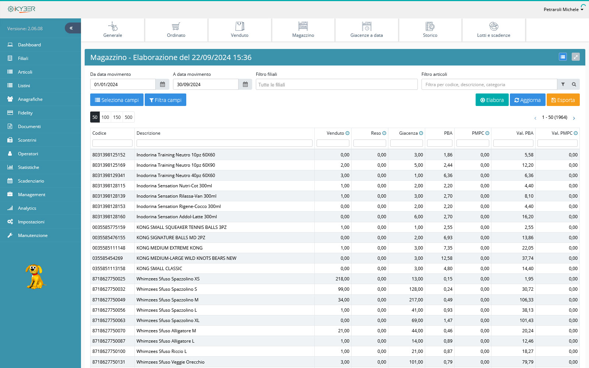Switch to Storico tab
Viewport: 589px width, 368px height.
[x=430, y=30]
